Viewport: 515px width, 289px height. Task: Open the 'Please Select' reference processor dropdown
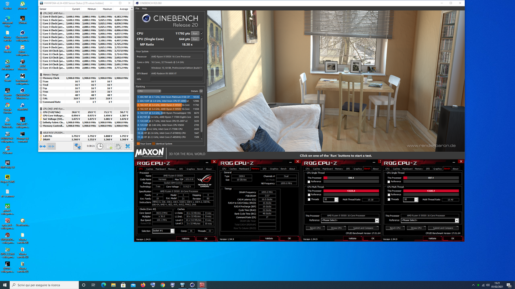[x=350, y=220]
